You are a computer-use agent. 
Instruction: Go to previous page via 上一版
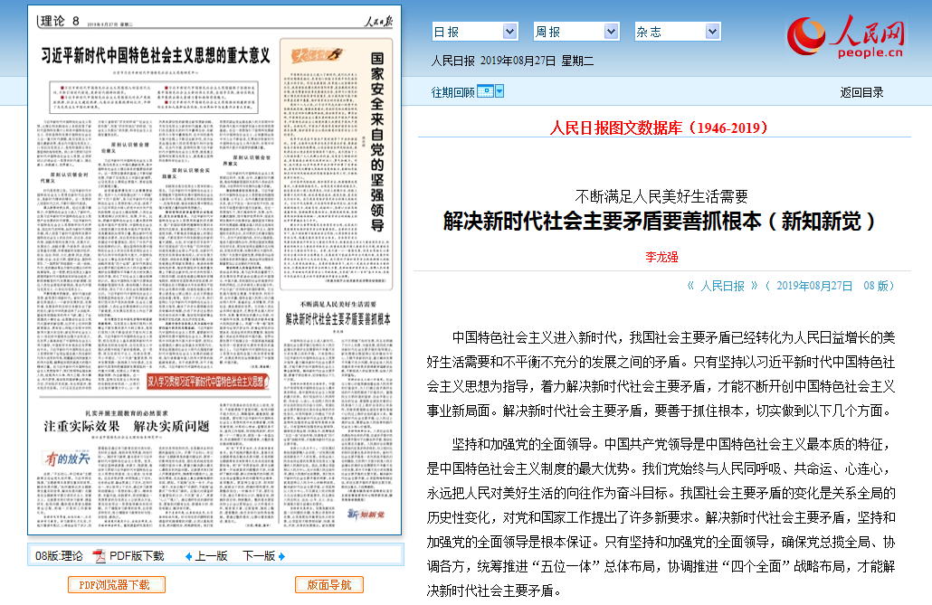click(211, 556)
